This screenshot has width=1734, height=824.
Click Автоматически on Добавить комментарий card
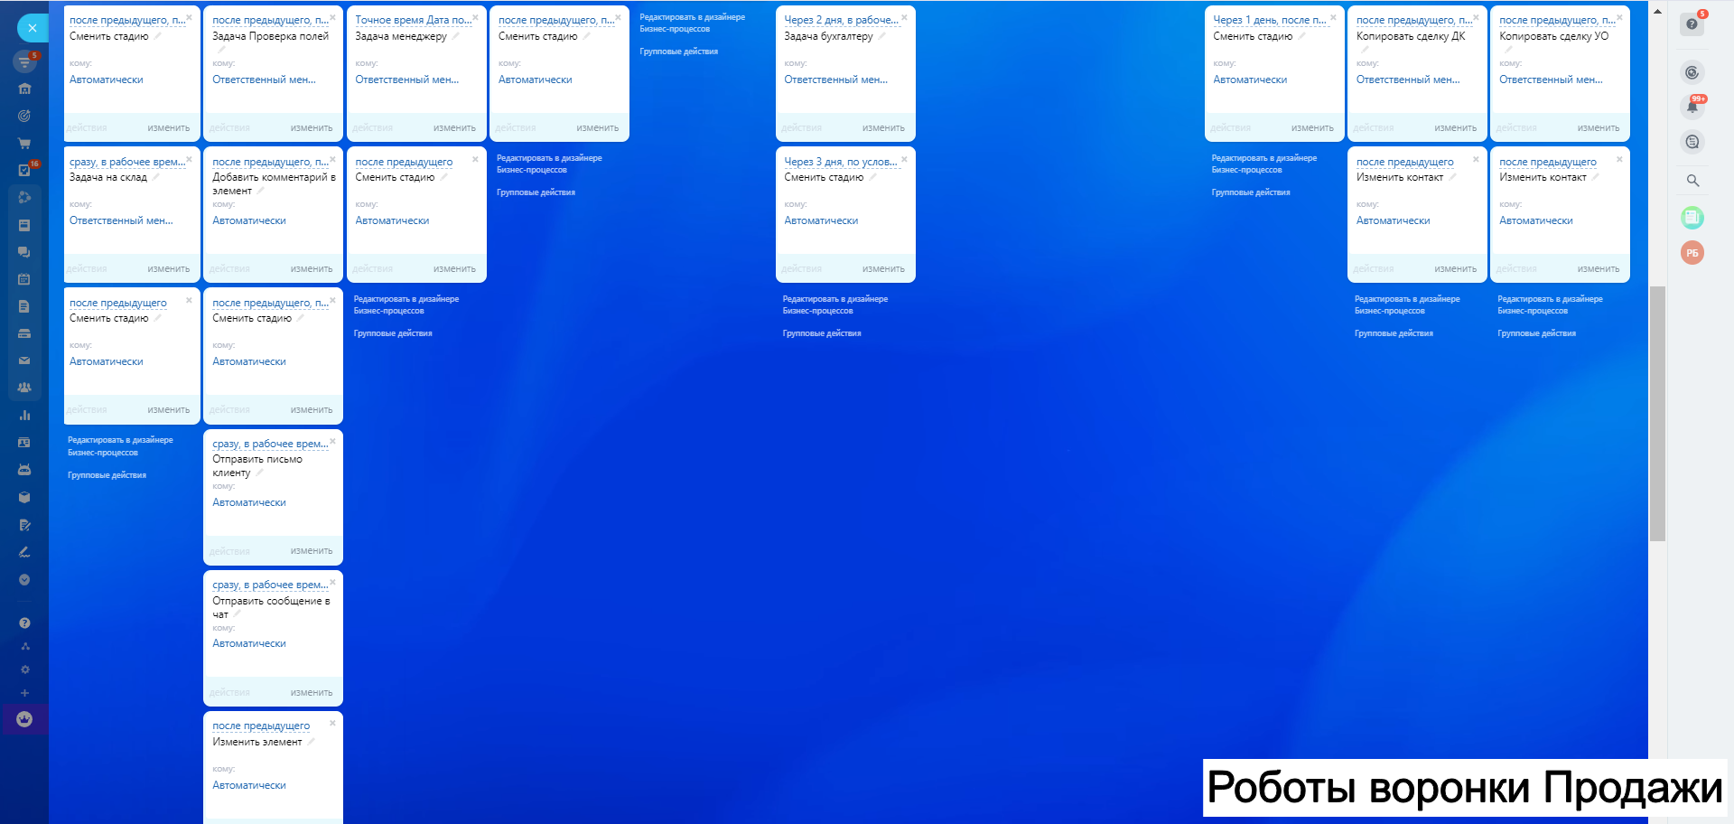249,220
